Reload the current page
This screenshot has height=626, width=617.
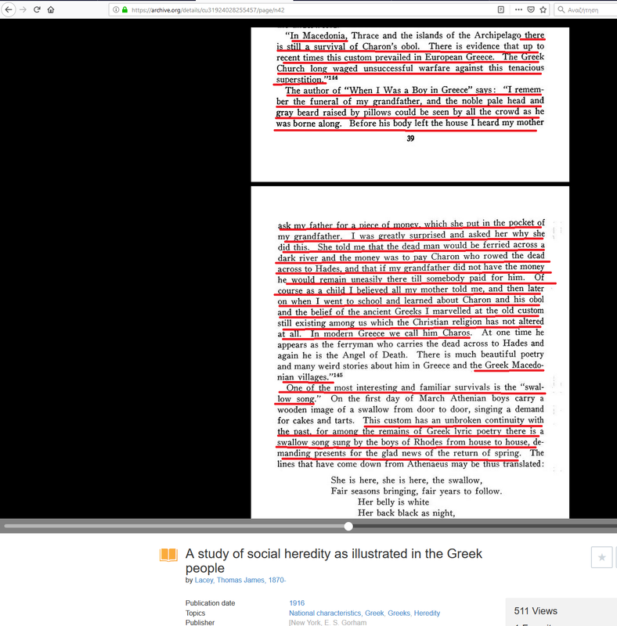click(x=37, y=9)
